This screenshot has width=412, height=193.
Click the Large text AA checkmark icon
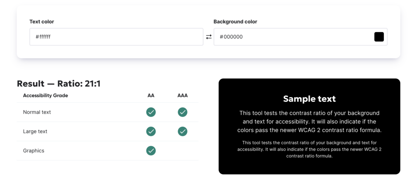(x=151, y=131)
